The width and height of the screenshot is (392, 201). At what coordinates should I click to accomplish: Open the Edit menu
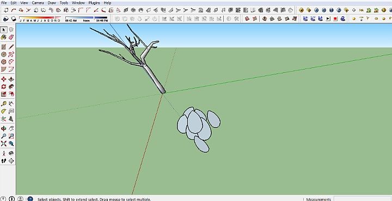pyautogui.click(x=14, y=3)
